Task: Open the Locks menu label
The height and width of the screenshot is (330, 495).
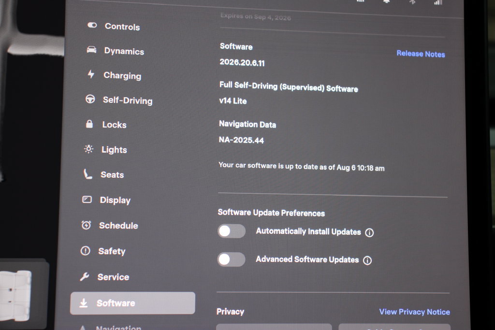Action: coord(114,125)
